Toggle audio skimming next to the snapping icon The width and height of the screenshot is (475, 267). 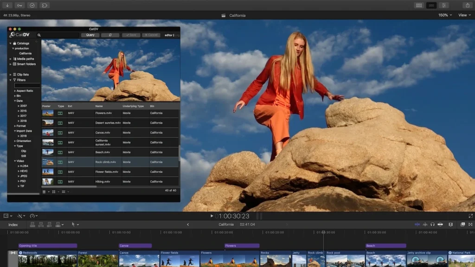point(425,224)
